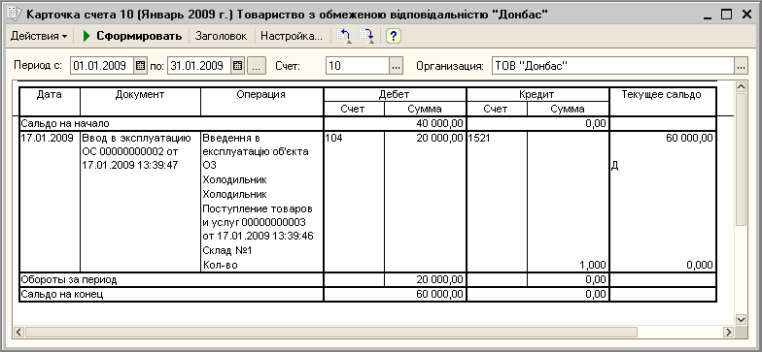Click the quantity balance 0,000
This screenshot has height=352, width=762.
pos(699,266)
